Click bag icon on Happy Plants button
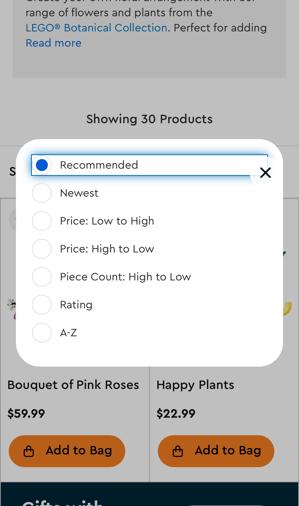Viewport: 299px width, 506px height. pyautogui.click(x=178, y=451)
